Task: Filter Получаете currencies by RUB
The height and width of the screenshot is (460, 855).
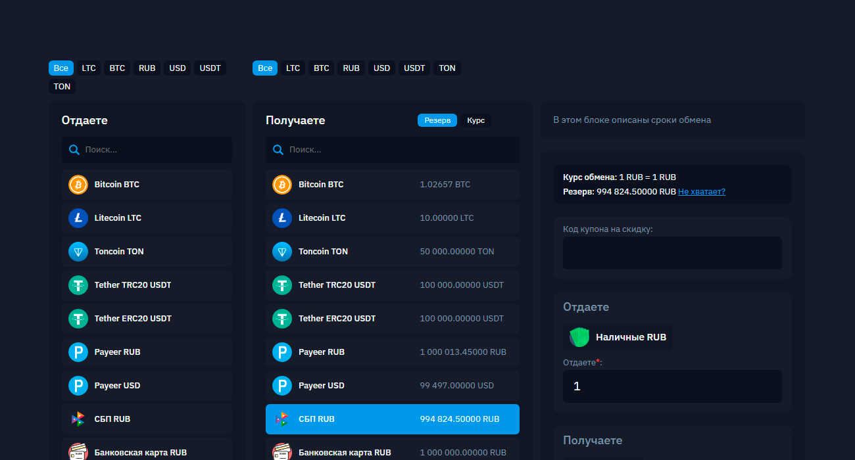Action: [x=352, y=68]
